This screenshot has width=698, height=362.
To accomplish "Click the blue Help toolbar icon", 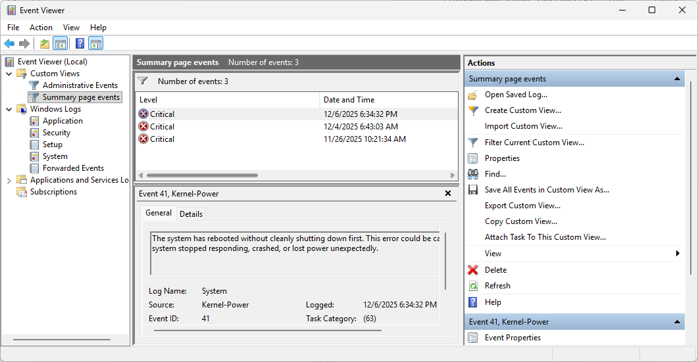I will tap(80, 44).
